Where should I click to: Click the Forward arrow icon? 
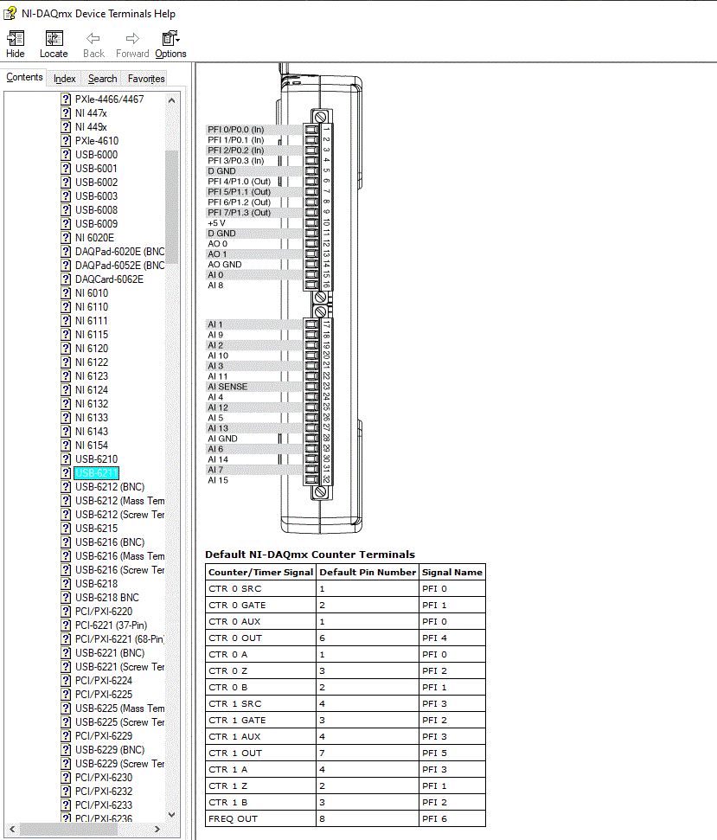pos(132,39)
